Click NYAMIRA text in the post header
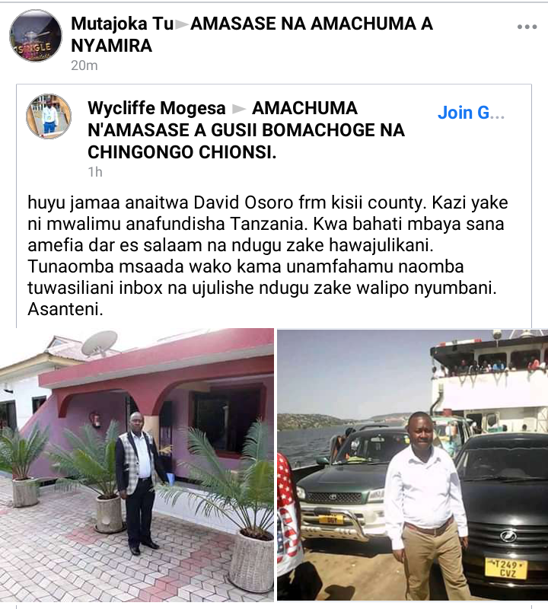Screen dimensions: 548x609 click(111, 46)
